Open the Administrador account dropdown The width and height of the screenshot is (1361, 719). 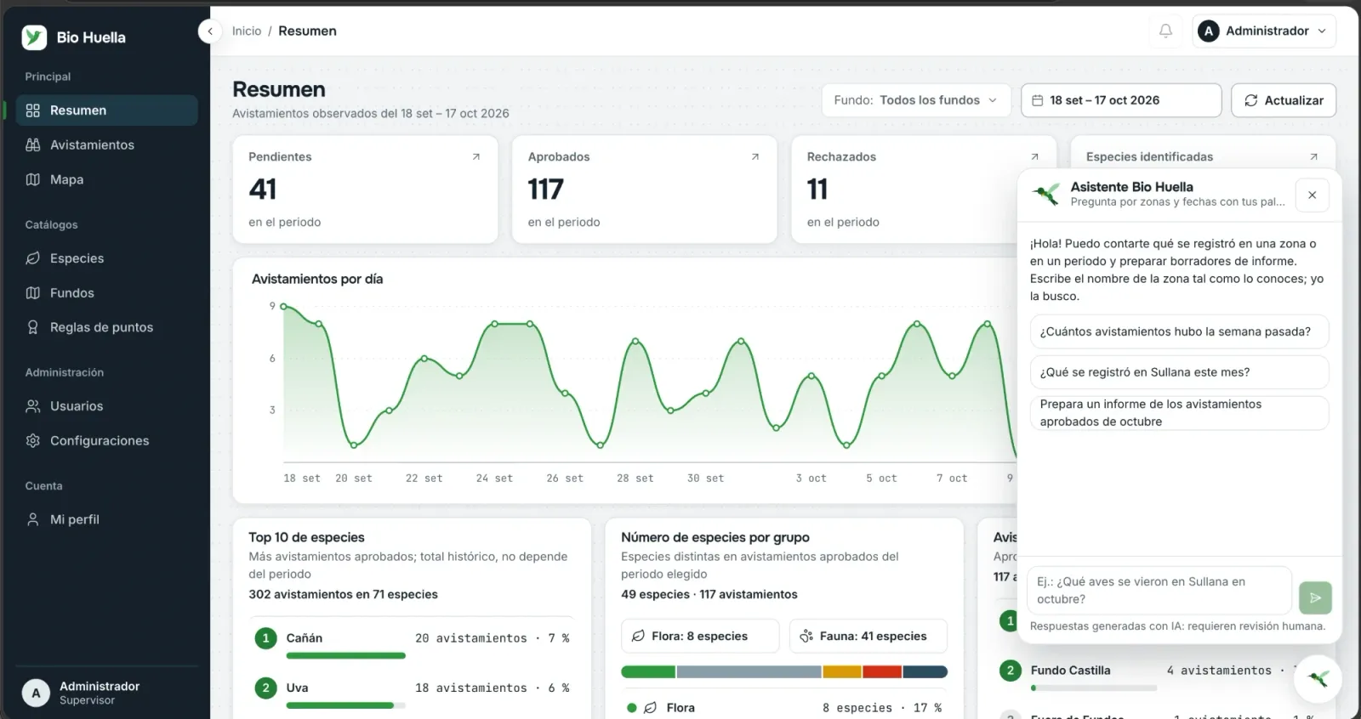coord(1263,31)
